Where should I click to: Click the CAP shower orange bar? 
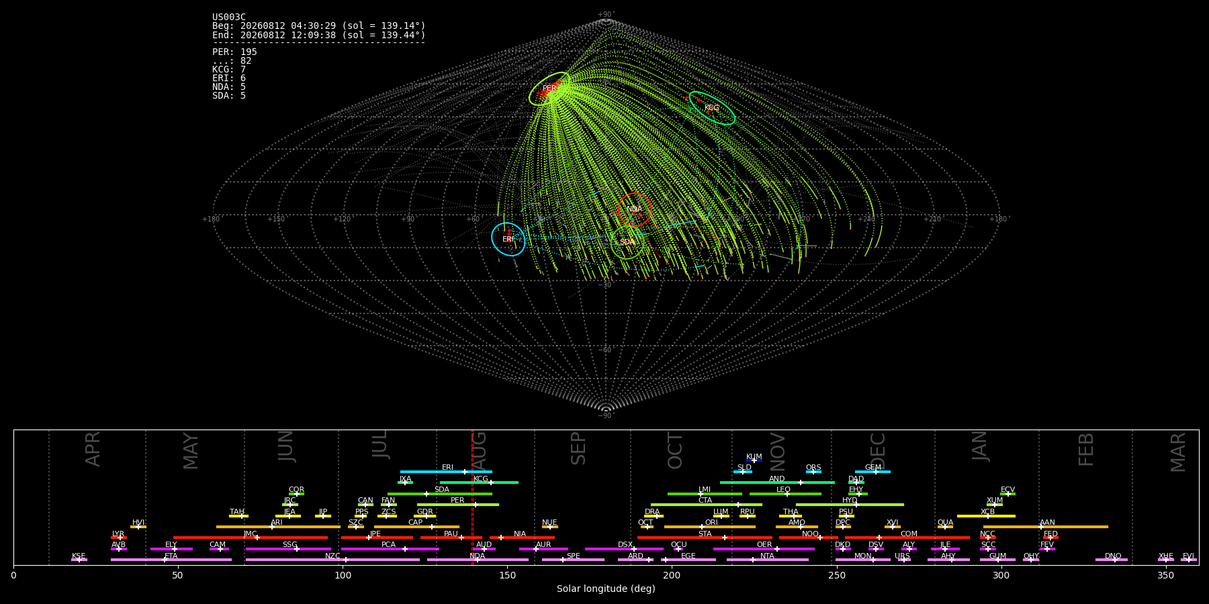pyautogui.click(x=416, y=527)
